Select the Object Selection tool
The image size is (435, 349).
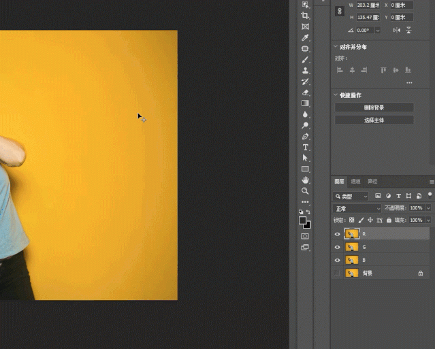click(x=305, y=5)
